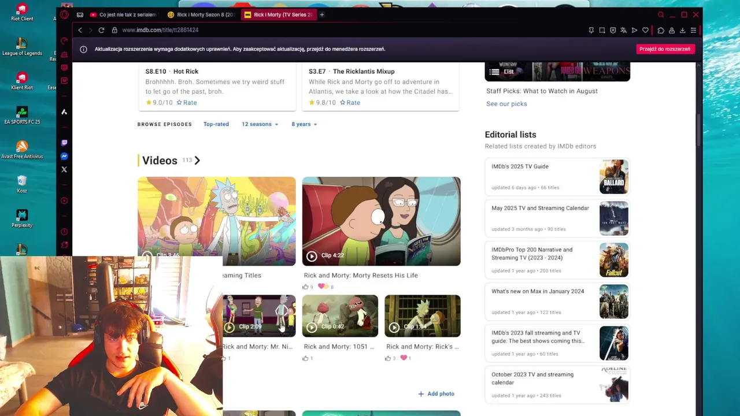This screenshot has width=740, height=416.
Task: Expand the 12 seasons dropdown
Action: pos(260,124)
